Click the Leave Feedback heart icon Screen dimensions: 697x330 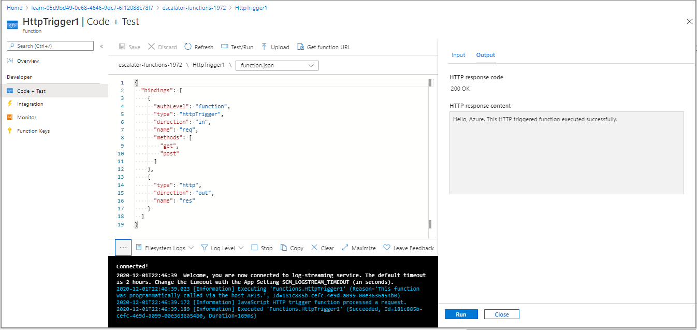pos(409,248)
